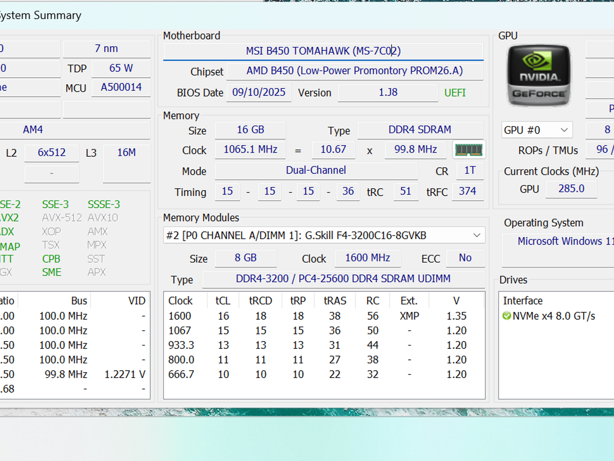
Task: Click the TDP 65 W value
Action: tap(121, 68)
